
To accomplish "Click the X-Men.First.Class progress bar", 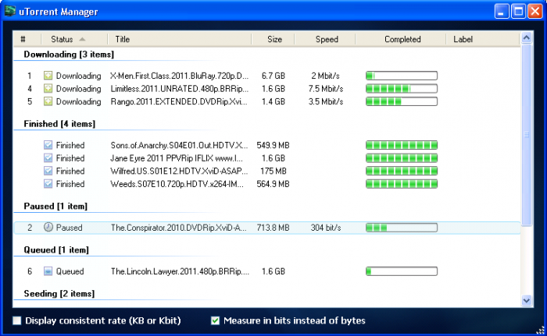I will (402, 76).
